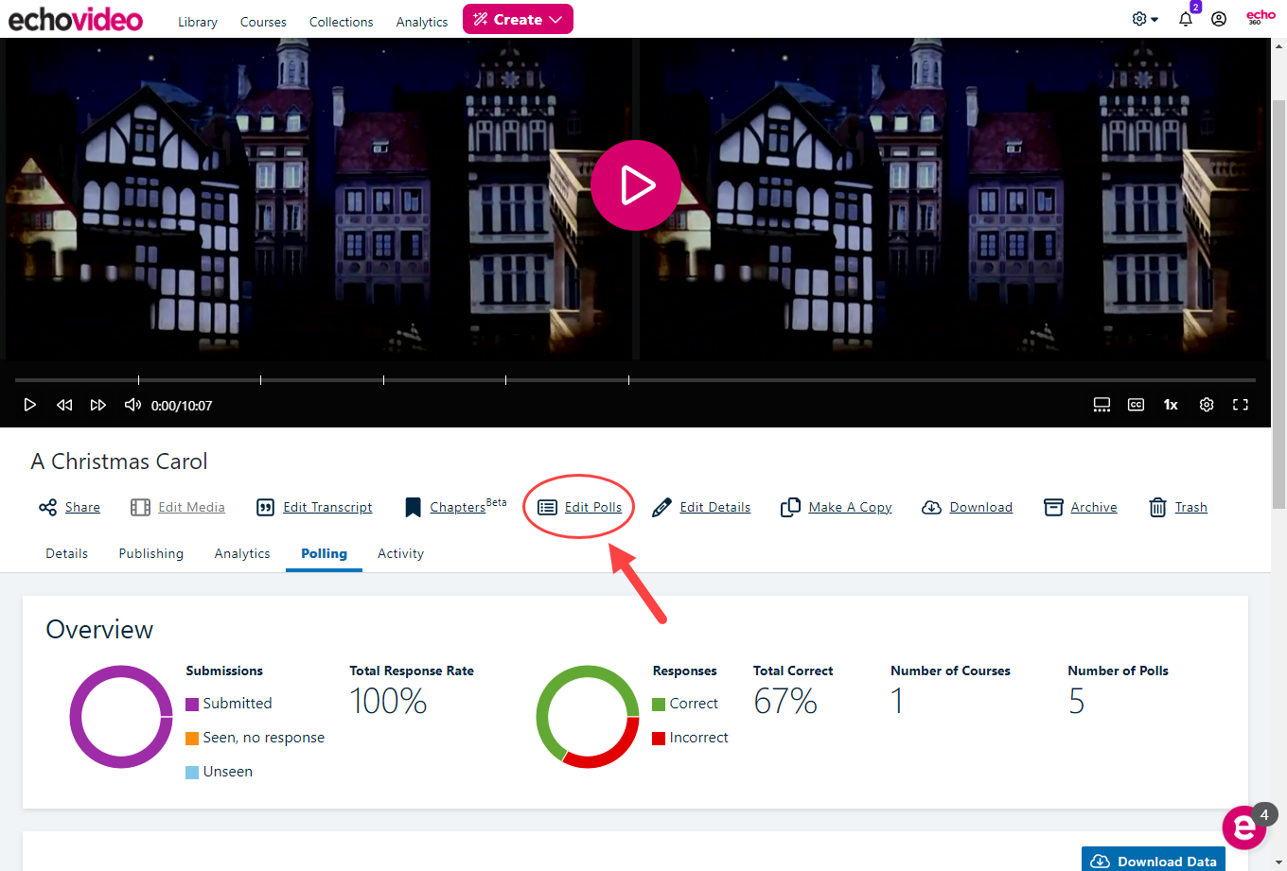Toggle the Incorrect legend item
This screenshot has width=1287, height=871.
690,738
